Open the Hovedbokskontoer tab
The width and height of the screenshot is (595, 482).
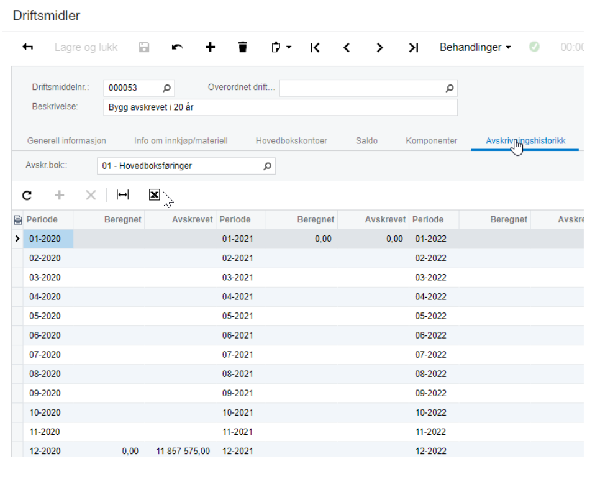(x=291, y=141)
